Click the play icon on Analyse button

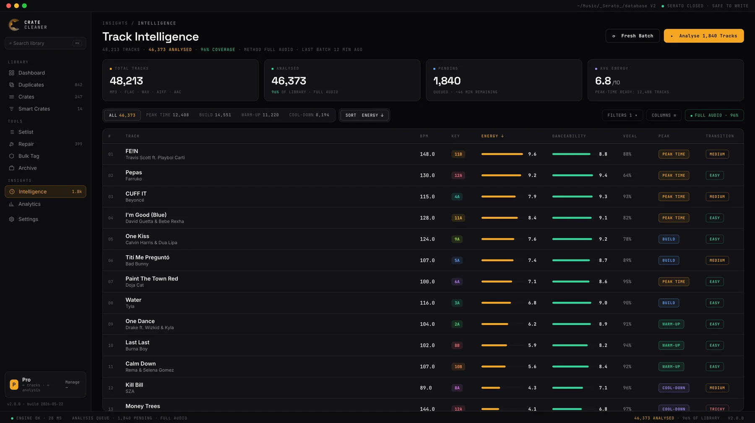pos(672,36)
